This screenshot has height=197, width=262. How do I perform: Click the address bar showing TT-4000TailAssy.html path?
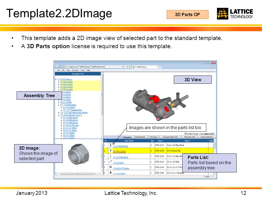[94, 67]
